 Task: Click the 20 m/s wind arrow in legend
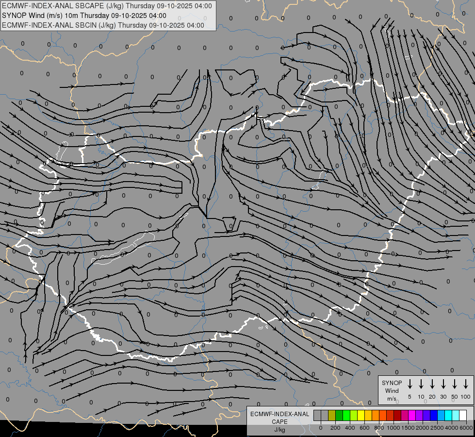432,384
